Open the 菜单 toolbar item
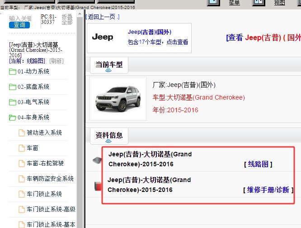The width and height of the screenshot is (301, 228). coord(235,3)
